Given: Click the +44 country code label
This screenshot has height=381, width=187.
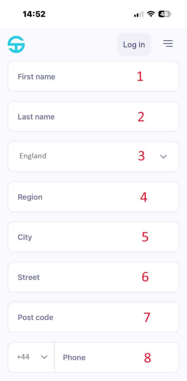Looking at the screenshot, I should [x=22, y=357].
